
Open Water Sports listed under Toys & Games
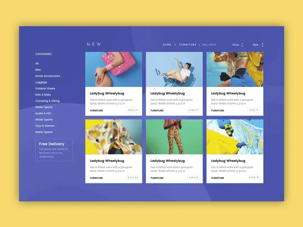click(44, 132)
